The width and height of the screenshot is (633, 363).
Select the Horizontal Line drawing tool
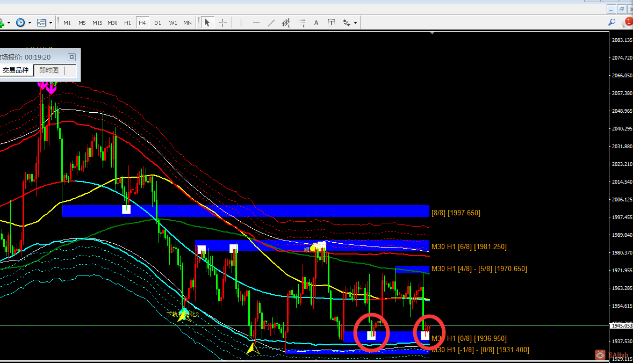point(256,23)
